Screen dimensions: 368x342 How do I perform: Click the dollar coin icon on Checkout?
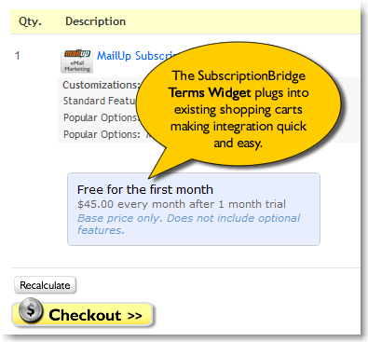[x=30, y=310]
